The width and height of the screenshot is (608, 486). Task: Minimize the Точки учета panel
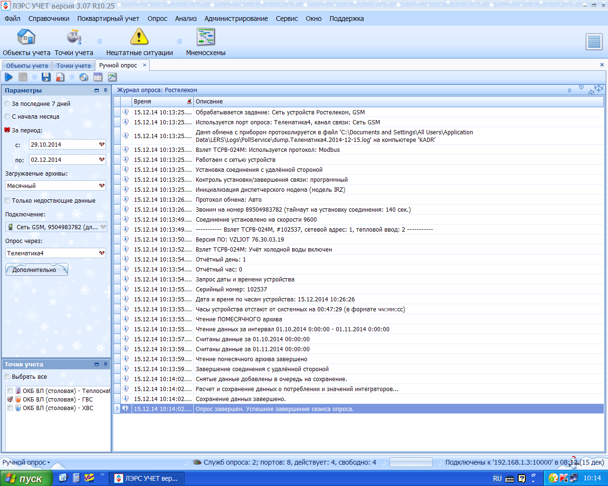(x=97, y=364)
